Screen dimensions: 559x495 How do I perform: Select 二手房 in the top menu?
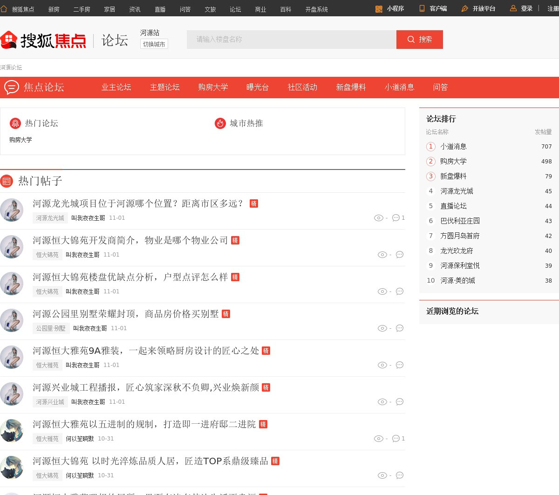[x=82, y=9]
